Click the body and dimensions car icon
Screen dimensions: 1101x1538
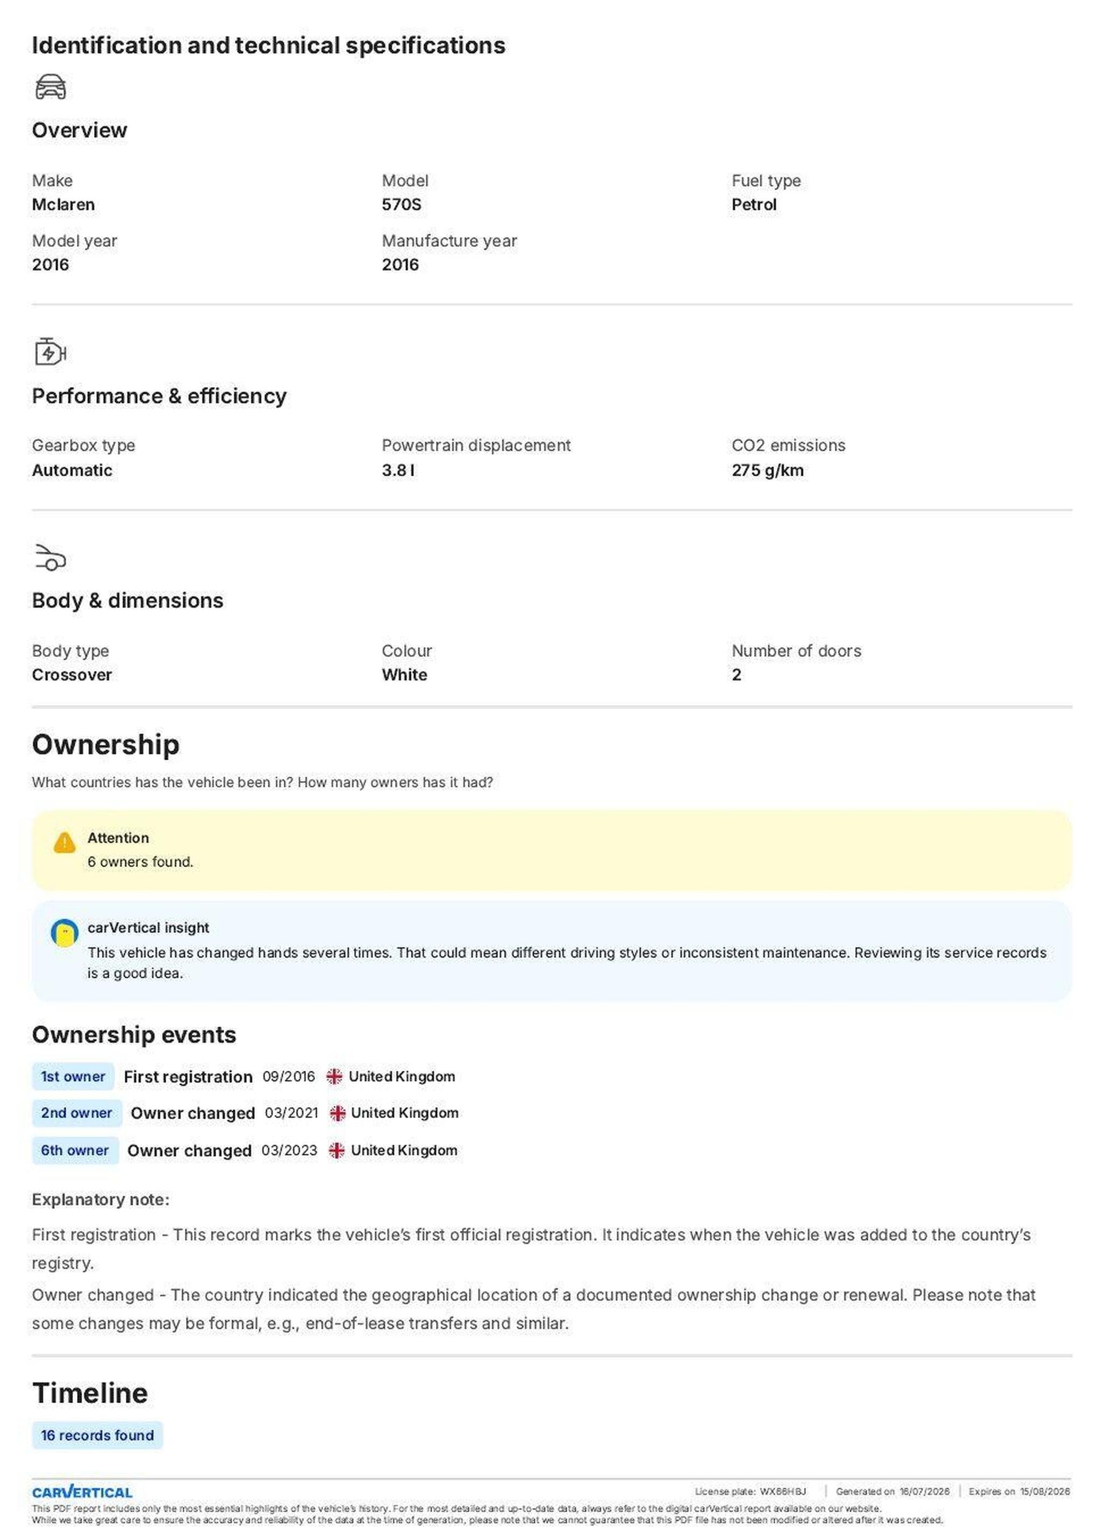(x=50, y=557)
